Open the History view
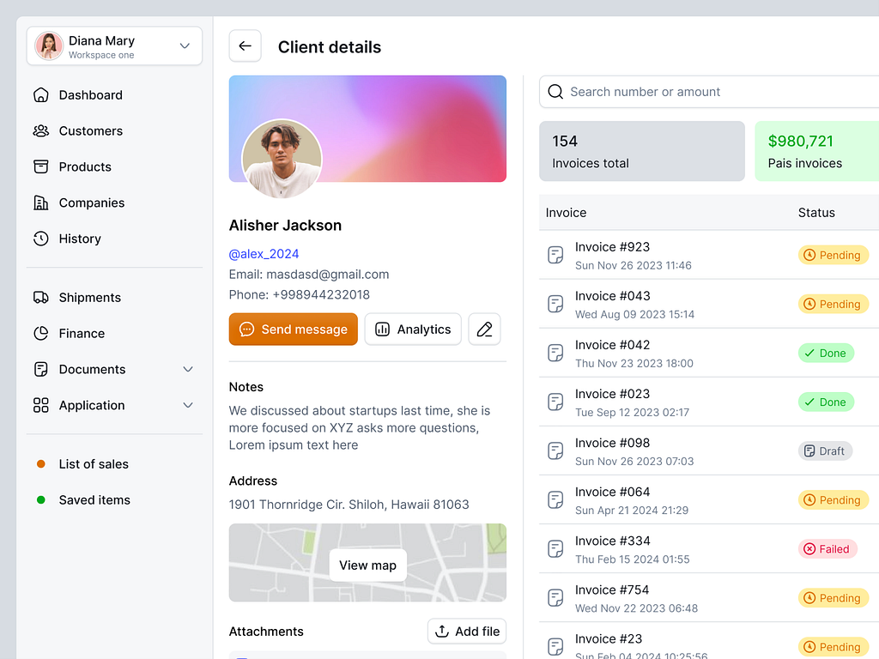The height and width of the screenshot is (659, 879). (x=80, y=239)
